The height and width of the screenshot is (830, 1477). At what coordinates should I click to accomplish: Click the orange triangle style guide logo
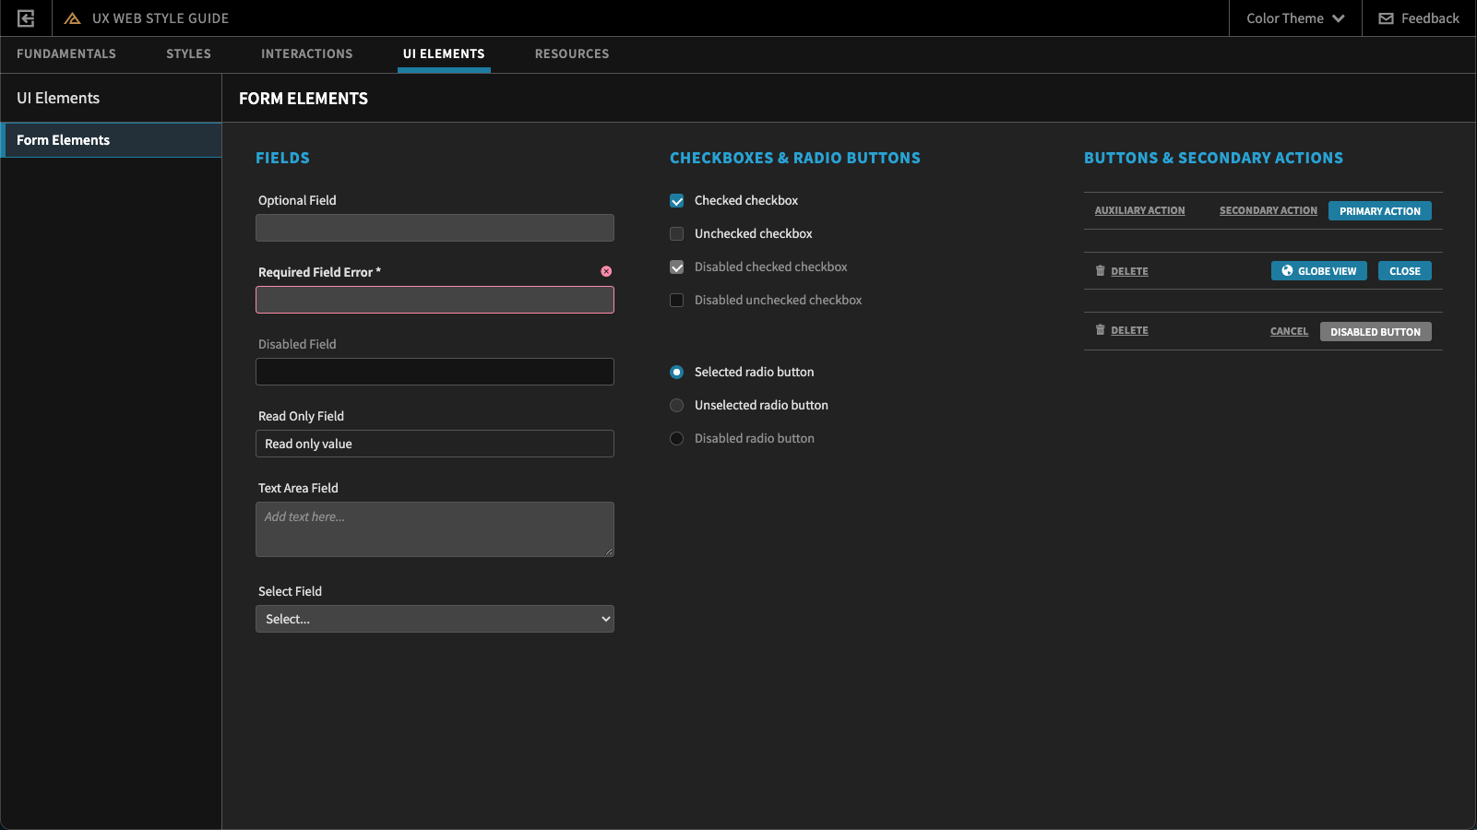pyautogui.click(x=73, y=18)
